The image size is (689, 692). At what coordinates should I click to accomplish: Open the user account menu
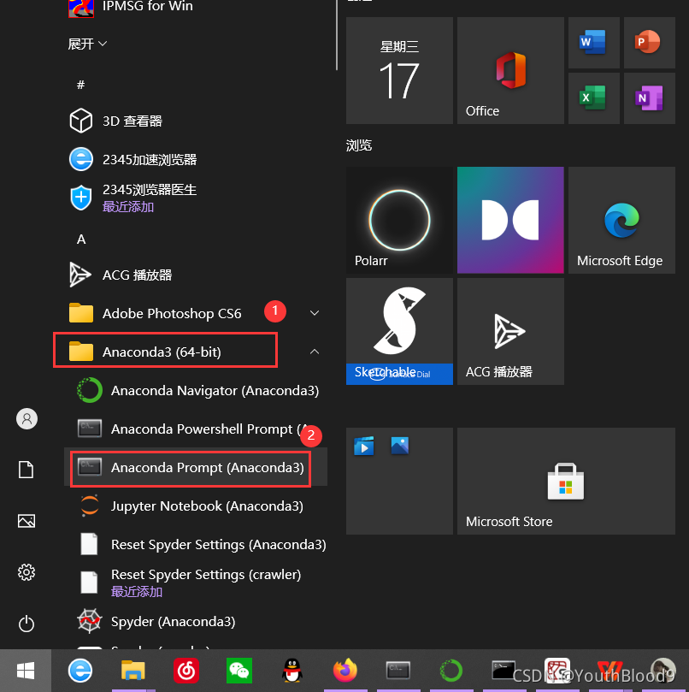26,418
